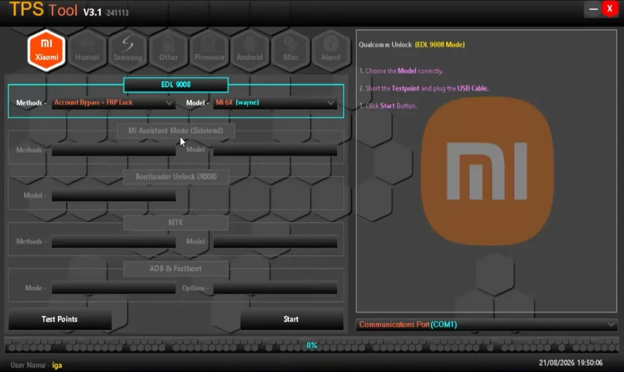
Task: Open MTK Model dropdown
Action: click(x=275, y=242)
